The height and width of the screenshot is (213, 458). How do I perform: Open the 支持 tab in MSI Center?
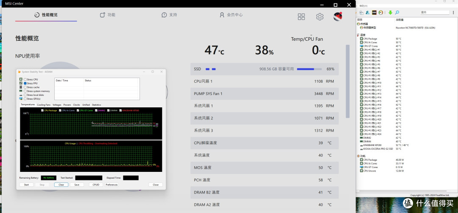169,15
